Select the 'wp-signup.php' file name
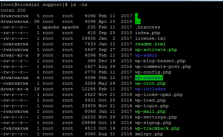 (x=153, y=123)
